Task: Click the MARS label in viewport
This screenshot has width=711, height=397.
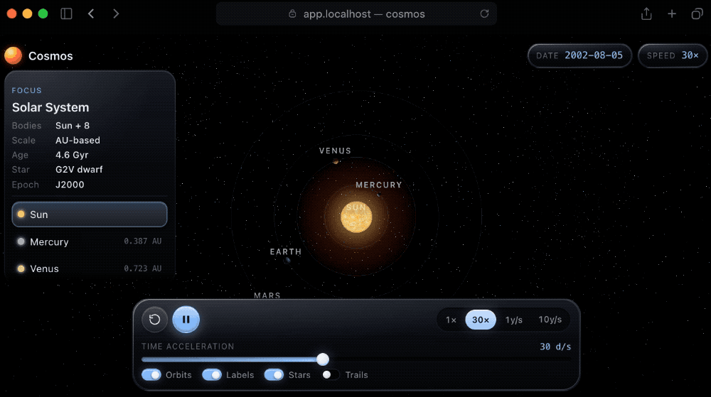Action: 267,295
